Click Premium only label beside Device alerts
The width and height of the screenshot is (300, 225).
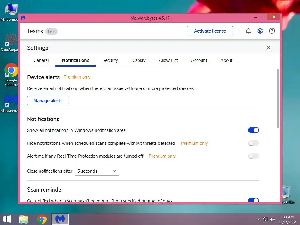[77, 77]
